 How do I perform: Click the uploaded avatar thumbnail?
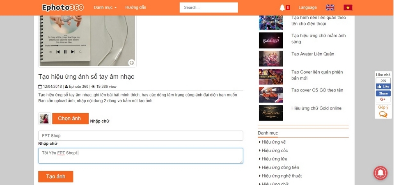pos(44,119)
